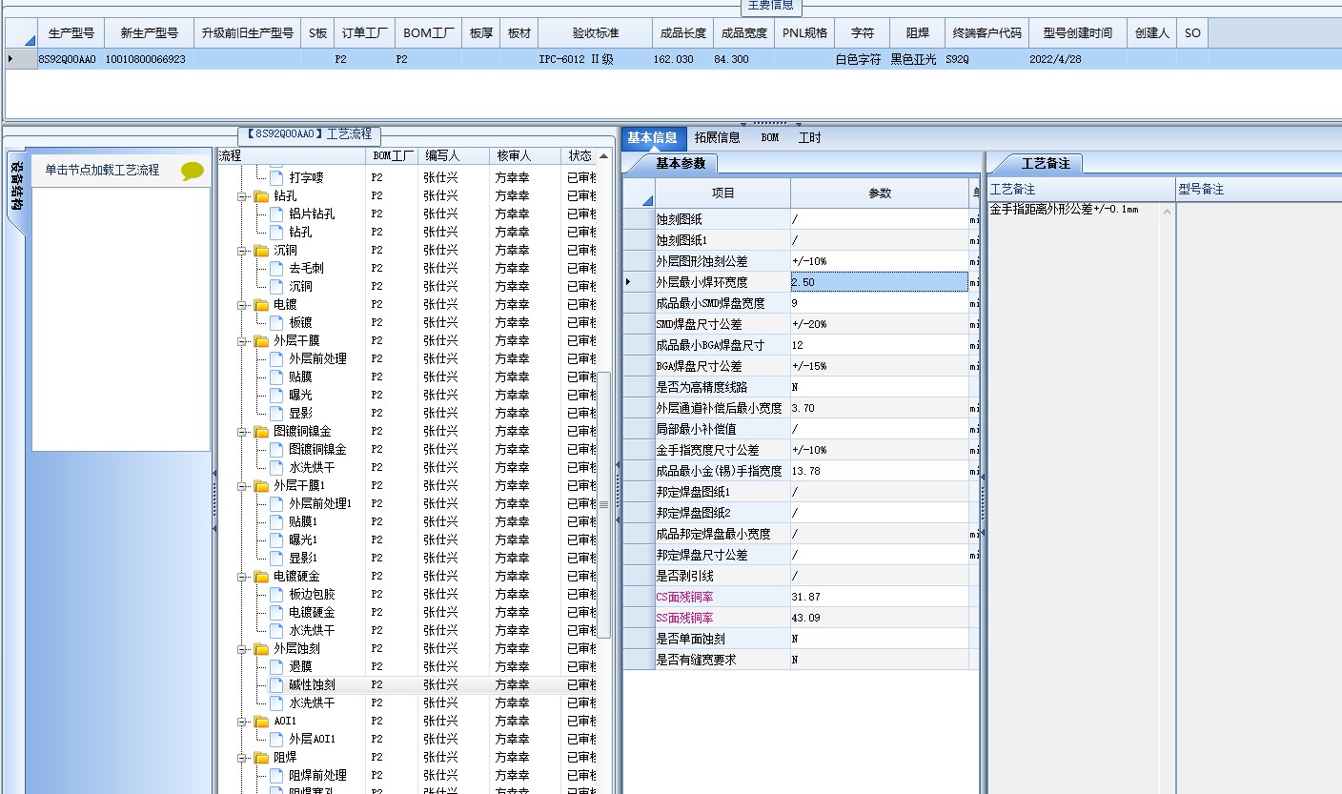Click the 金手指距离外形公差+/-0.1mm note text

[x=1064, y=210]
